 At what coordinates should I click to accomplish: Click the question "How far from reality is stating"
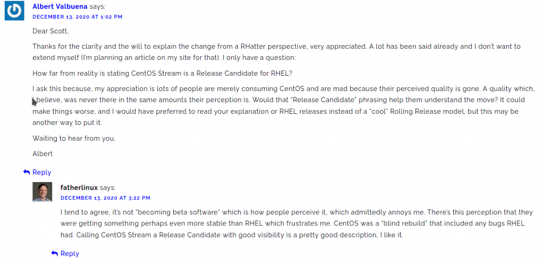click(x=163, y=73)
